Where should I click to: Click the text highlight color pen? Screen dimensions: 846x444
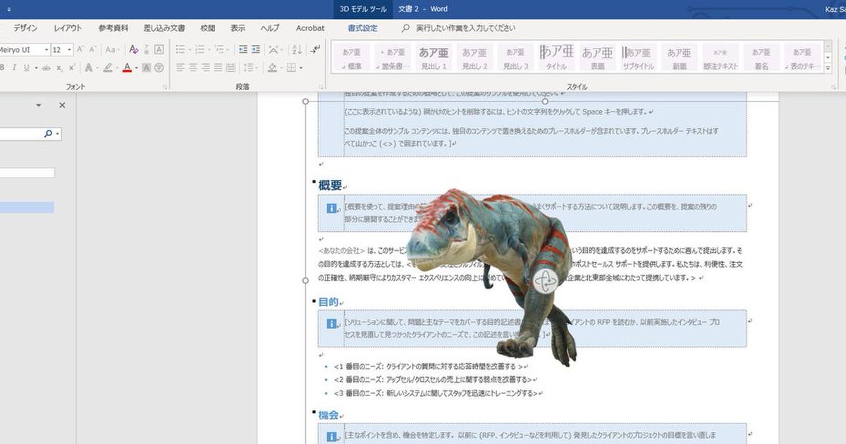pyautogui.click(x=108, y=68)
